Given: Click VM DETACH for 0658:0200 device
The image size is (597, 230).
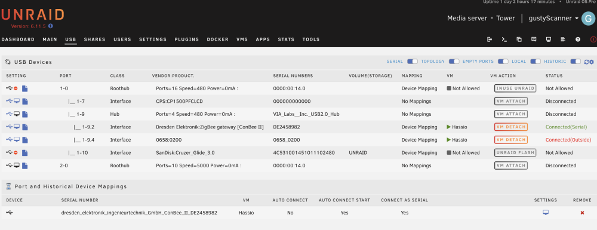Looking at the screenshot, I should point(510,140).
